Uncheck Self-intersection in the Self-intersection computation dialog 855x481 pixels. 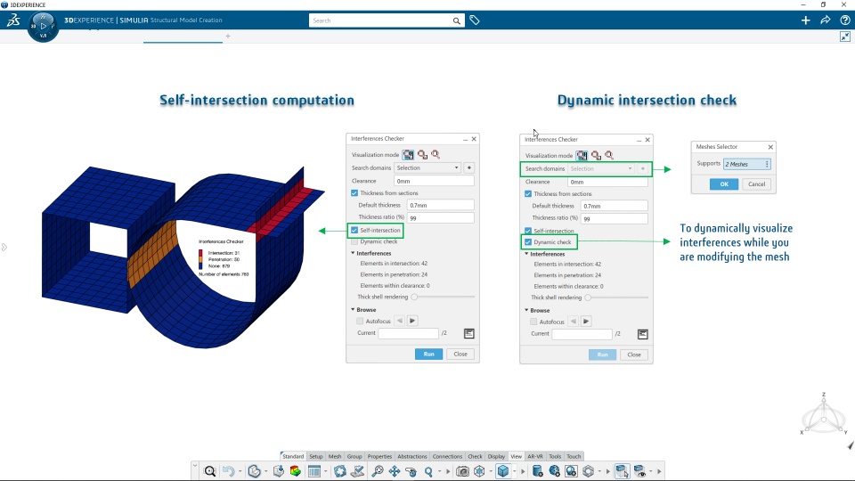[x=354, y=230]
